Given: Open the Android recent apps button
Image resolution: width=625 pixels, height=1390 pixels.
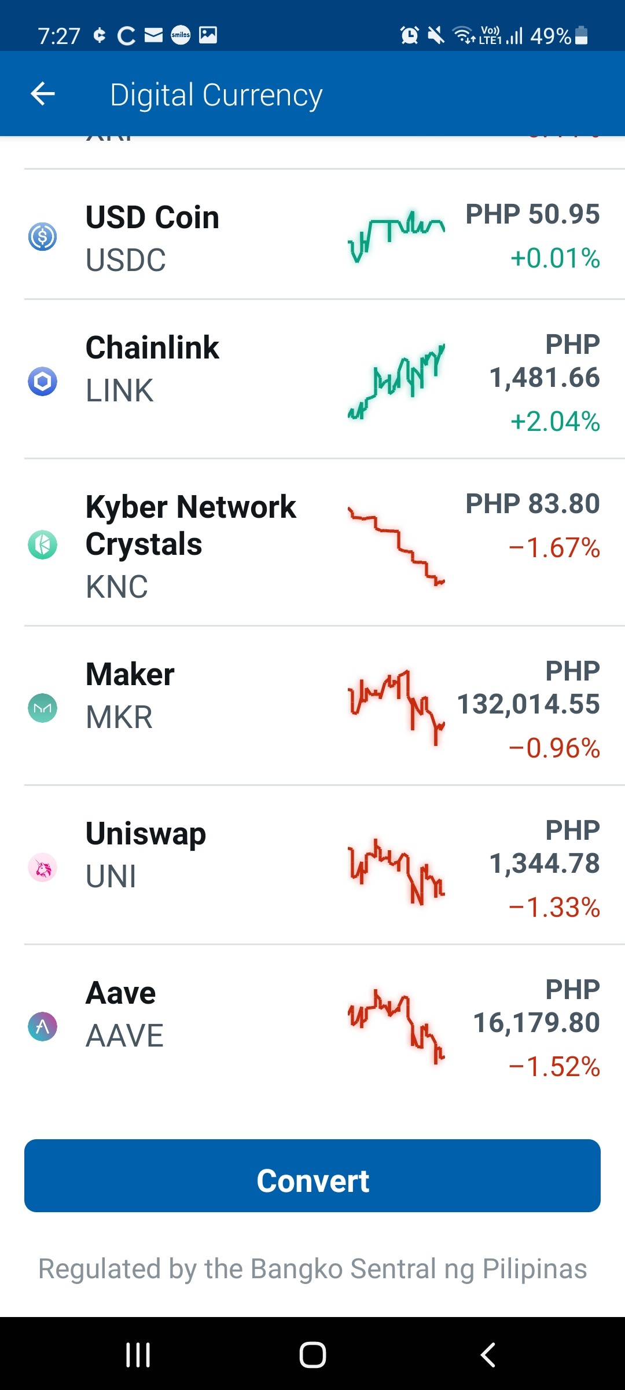Looking at the screenshot, I should [138, 1355].
